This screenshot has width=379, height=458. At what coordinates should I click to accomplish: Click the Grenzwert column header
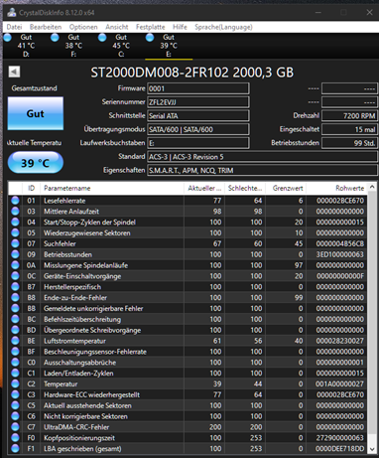point(286,188)
